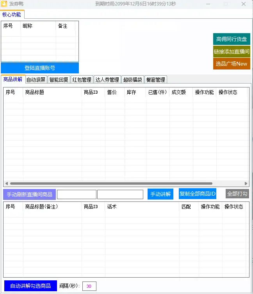Click the 全部打勾 button
The width and height of the screenshot is (253, 294).
point(237,194)
